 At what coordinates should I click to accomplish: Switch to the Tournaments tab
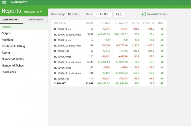pos(35,20)
